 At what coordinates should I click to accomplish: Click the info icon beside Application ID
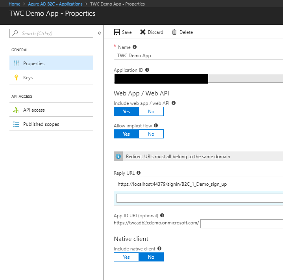147,70
